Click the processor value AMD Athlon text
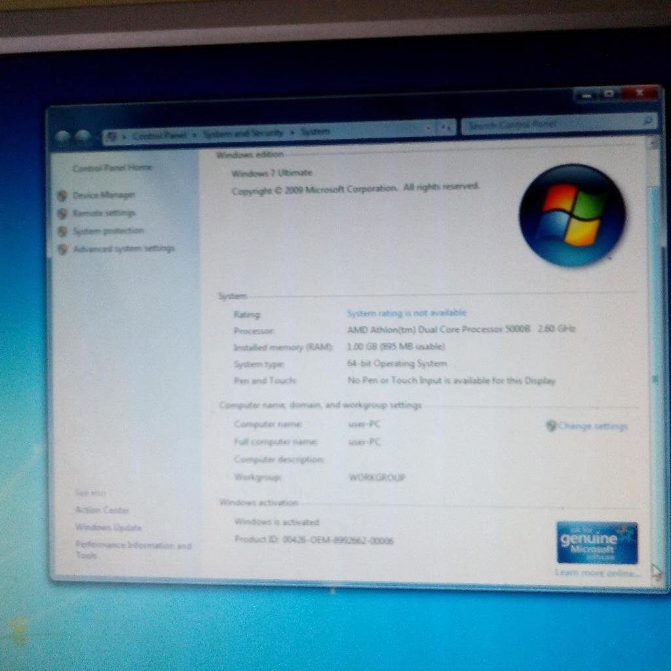This screenshot has width=671, height=671. click(x=461, y=329)
